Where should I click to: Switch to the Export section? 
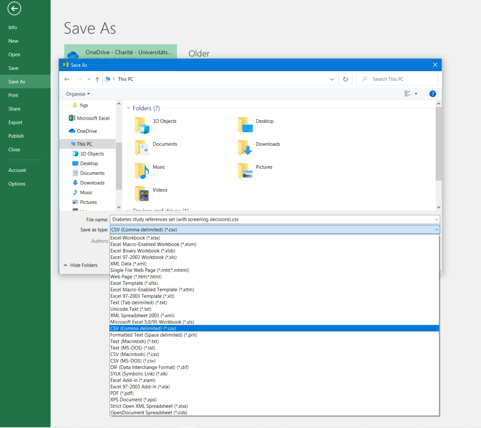(x=15, y=122)
